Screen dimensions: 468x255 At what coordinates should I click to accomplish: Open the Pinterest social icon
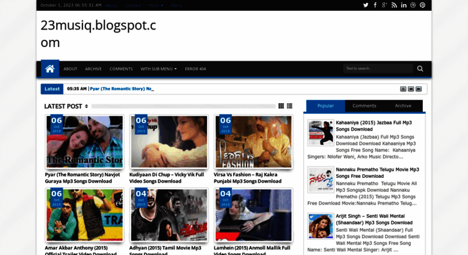point(422,5)
